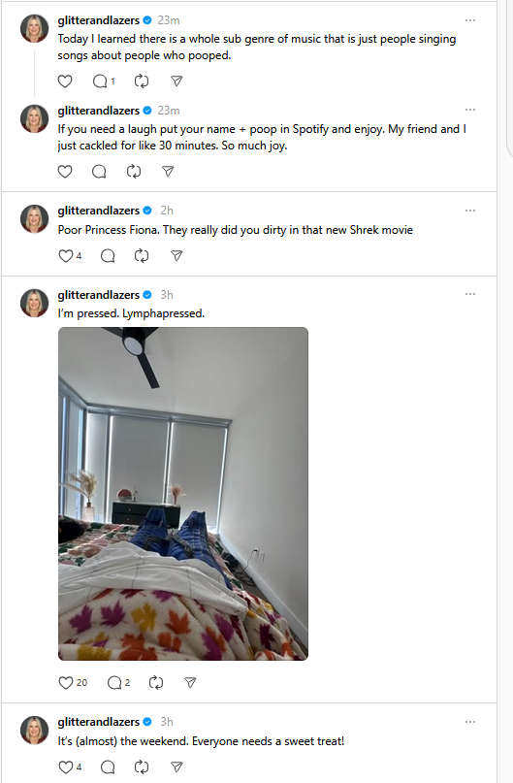Open glitterandlazers profile from the first post
This screenshot has width=513, height=783.
(98, 20)
